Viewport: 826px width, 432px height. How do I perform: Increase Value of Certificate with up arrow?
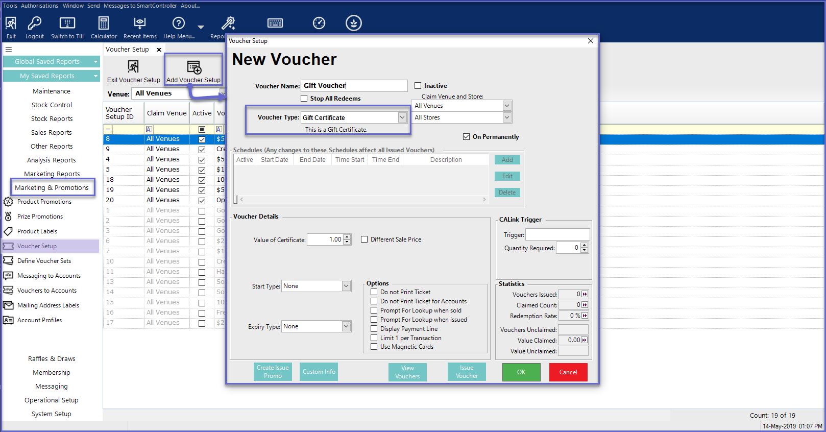[347, 237]
